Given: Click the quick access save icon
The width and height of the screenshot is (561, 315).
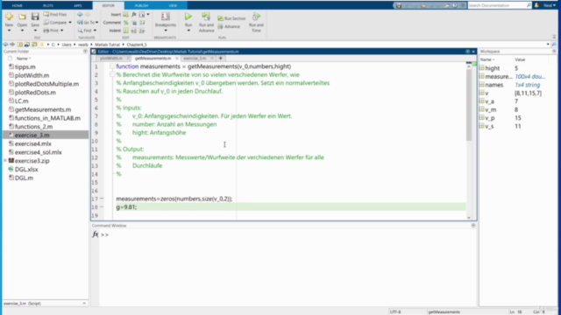Looking at the screenshot, I should point(398,5).
